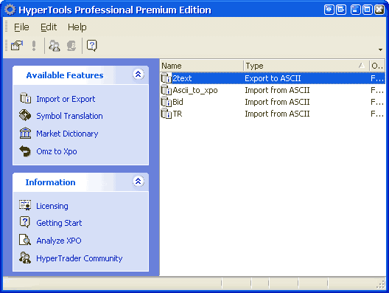Viewport: 389px width, 293px height.
Task: Click the Getting Start help icon
Action: 25,222
